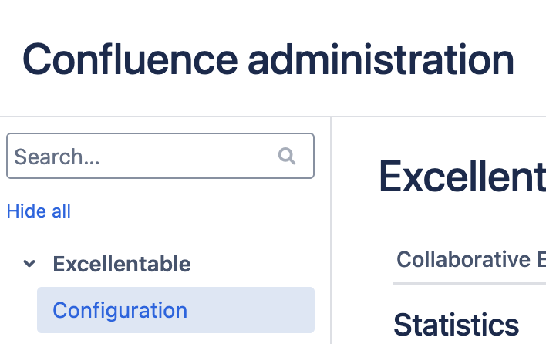Select the Excellentable sidebar heading
The image size is (546, 344).
[x=122, y=264]
